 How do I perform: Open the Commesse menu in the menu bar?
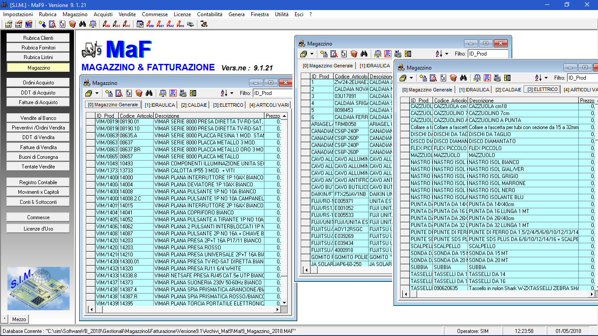(155, 14)
